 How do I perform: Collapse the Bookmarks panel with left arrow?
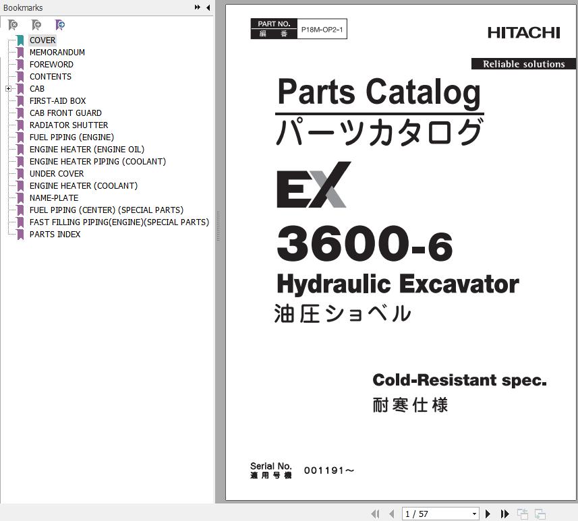tap(208, 7)
